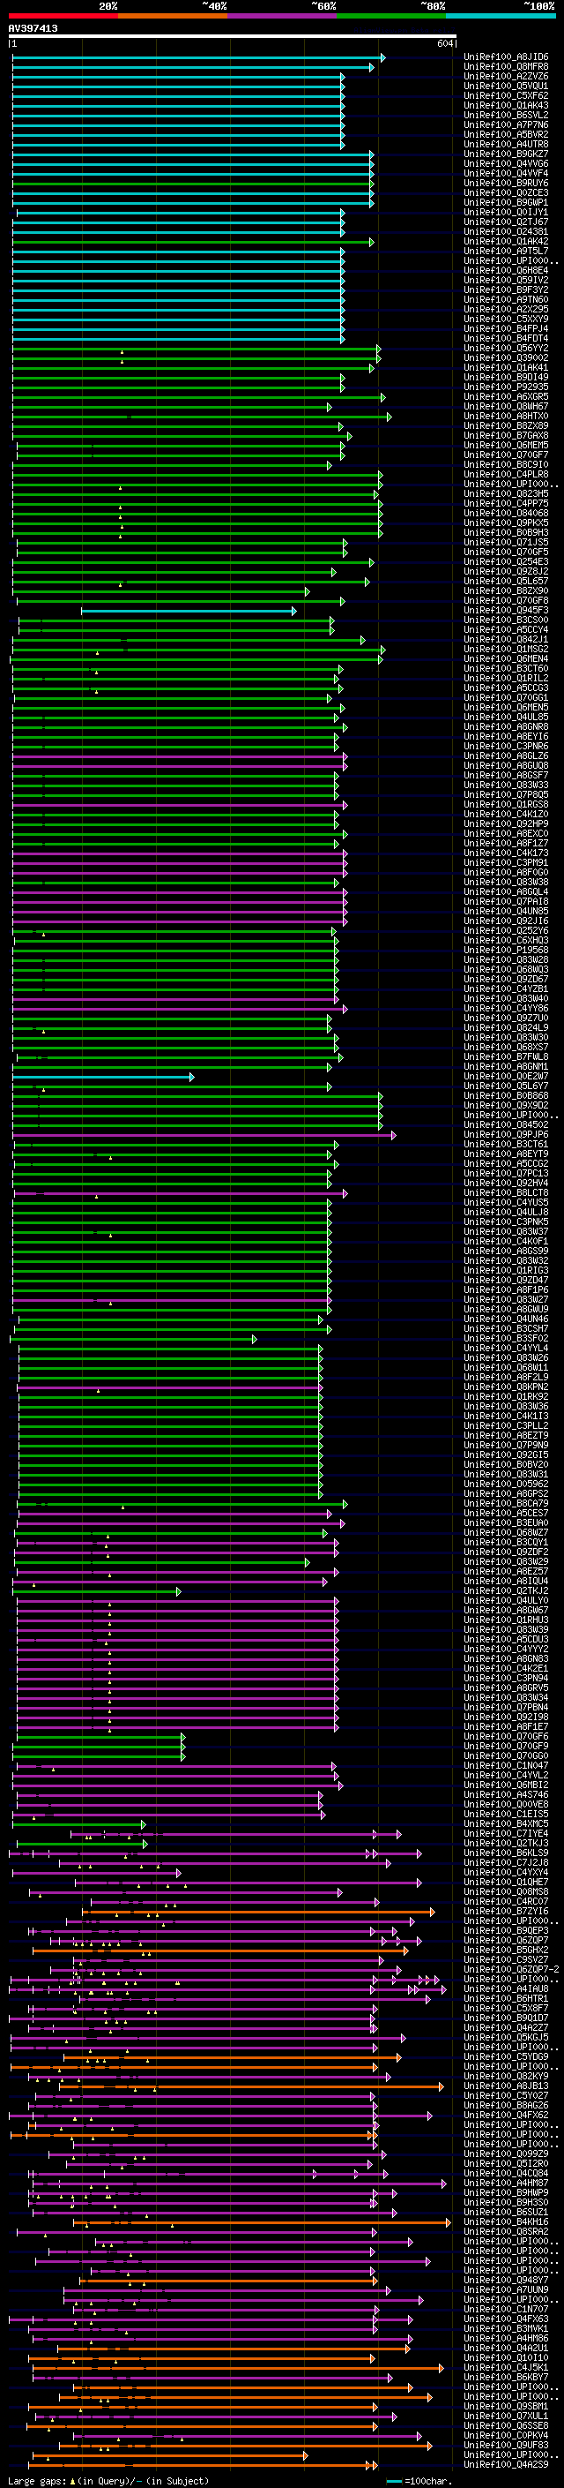Select the UniRef100_A7P7N6 label
The height and width of the screenshot is (2488, 564).
click(x=506, y=124)
